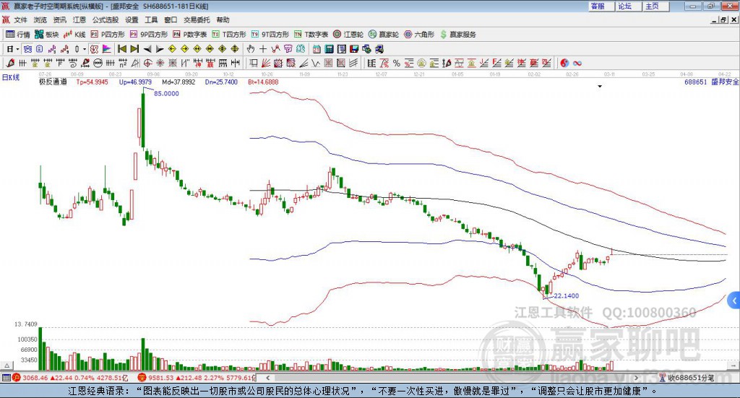Select the crosshair cursor tool
The width and height of the screenshot is (740, 398).
[263, 49]
